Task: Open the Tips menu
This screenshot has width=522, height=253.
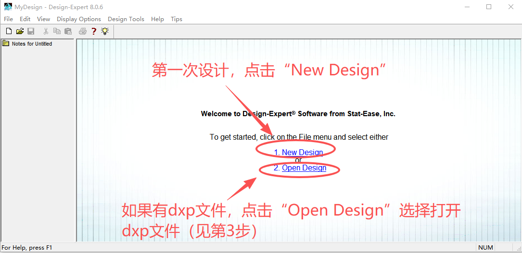Action: click(x=177, y=19)
